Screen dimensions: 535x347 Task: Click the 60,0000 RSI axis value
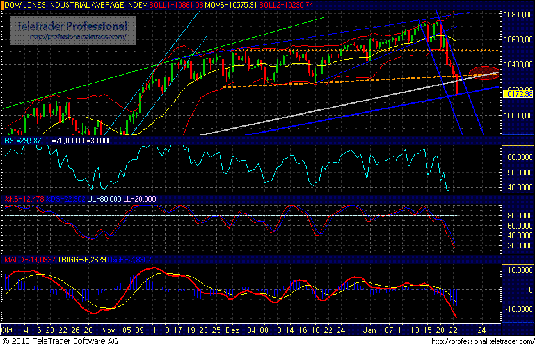pos(520,157)
